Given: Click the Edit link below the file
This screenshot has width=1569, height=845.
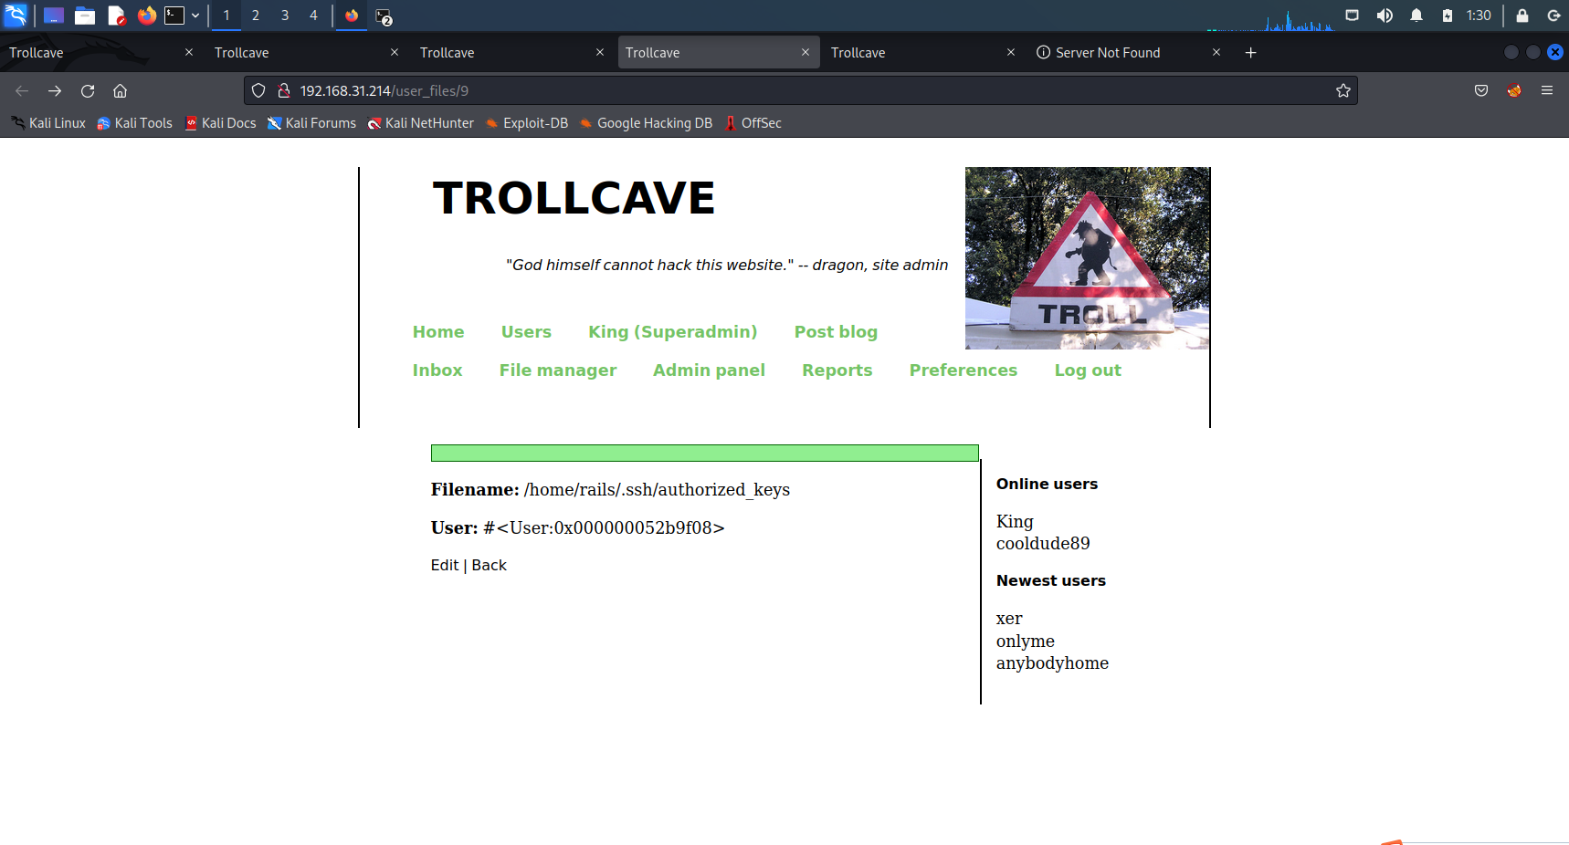Looking at the screenshot, I should click(445, 566).
